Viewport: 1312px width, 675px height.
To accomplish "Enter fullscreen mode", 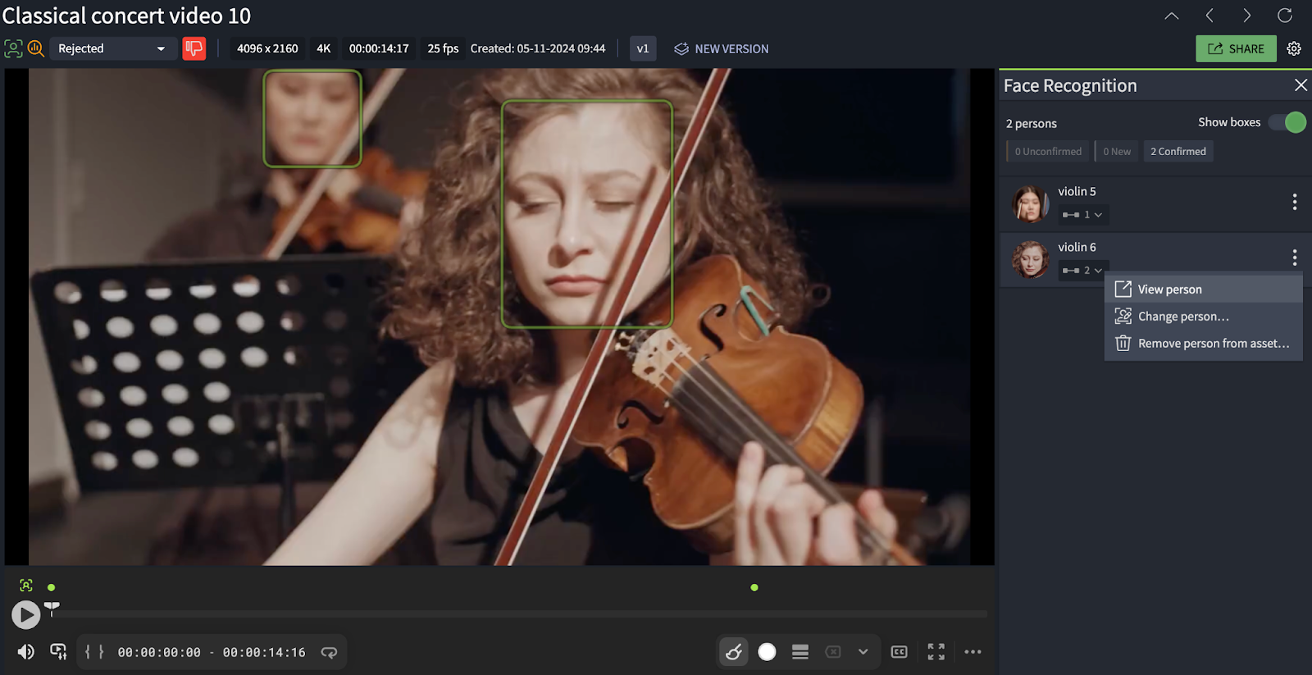I will point(936,652).
